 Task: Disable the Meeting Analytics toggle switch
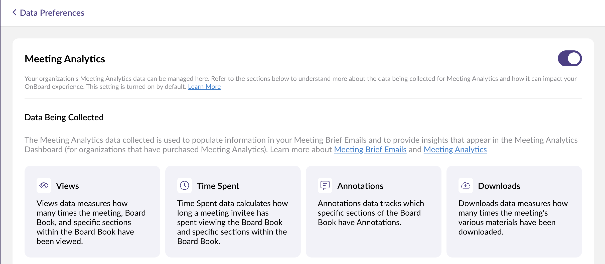tap(569, 59)
